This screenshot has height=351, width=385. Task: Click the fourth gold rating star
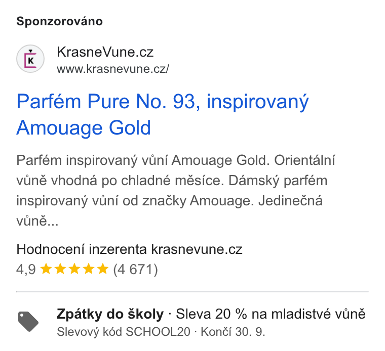[x=88, y=269]
